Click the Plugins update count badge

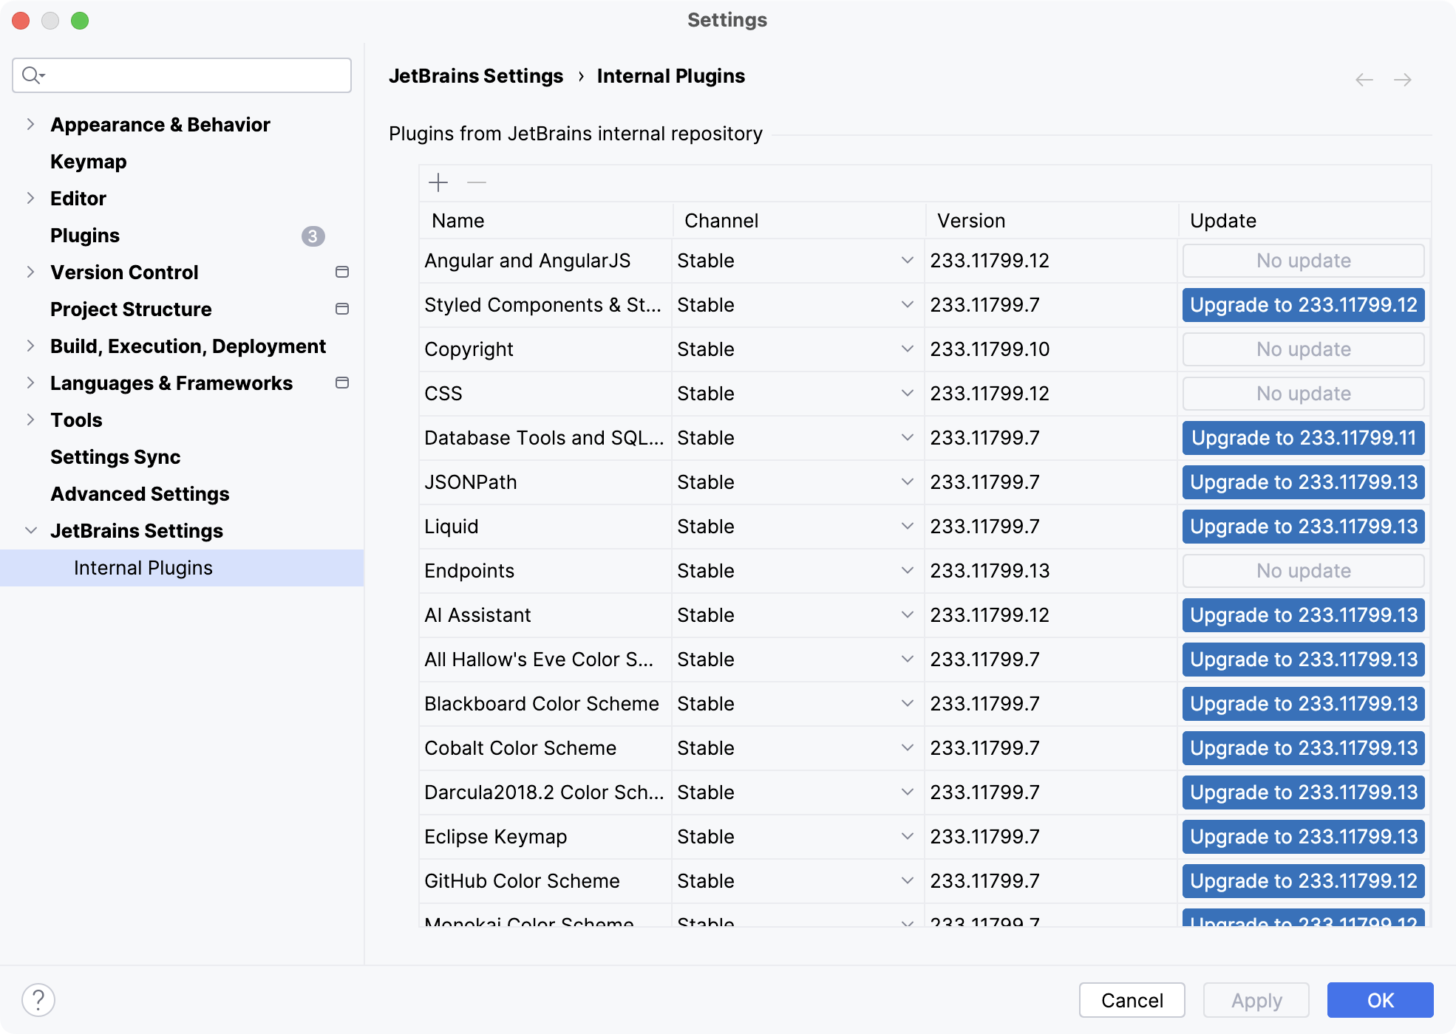pos(313,236)
